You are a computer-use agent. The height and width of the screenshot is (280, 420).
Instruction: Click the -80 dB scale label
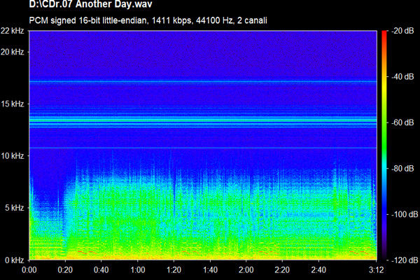(402, 169)
